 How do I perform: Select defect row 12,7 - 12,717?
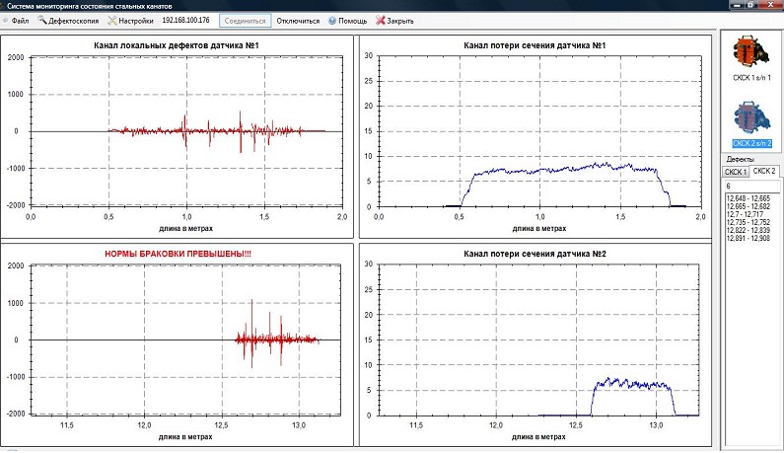click(x=745, y=214)
